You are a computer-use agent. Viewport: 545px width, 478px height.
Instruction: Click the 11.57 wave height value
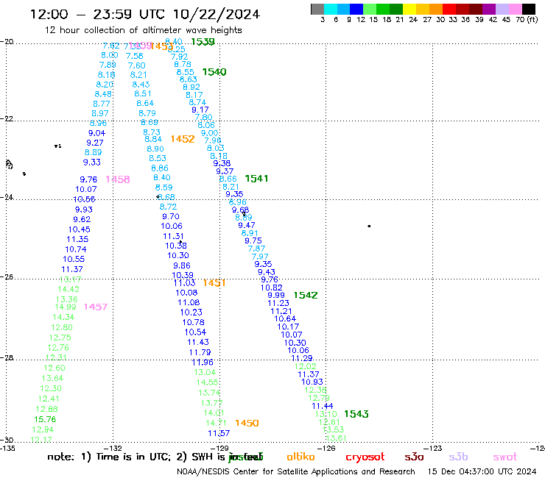click(219, 433)
